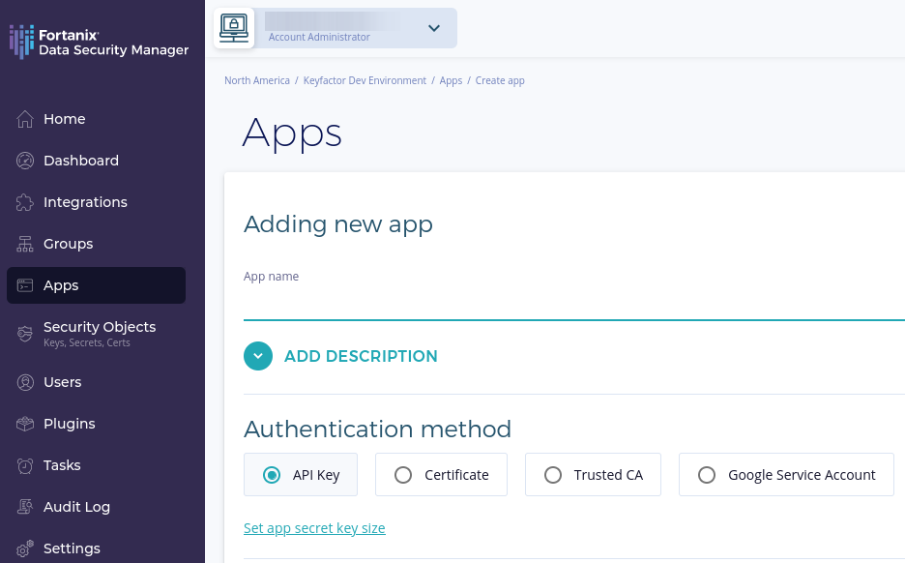Select API Key authentication method
The image size is (905, 563).
(273, 475)
